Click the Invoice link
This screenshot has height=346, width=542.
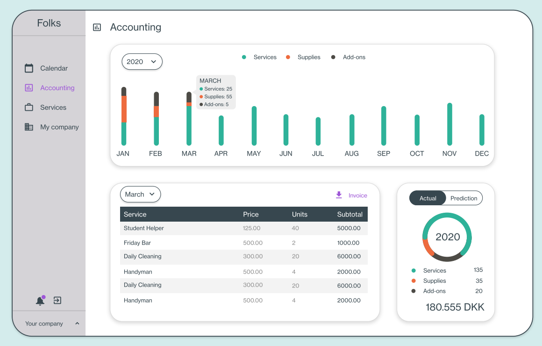click(x=358, y=195)
